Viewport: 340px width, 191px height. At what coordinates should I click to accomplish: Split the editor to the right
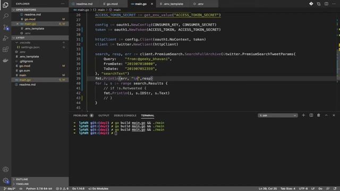point(326,4)
